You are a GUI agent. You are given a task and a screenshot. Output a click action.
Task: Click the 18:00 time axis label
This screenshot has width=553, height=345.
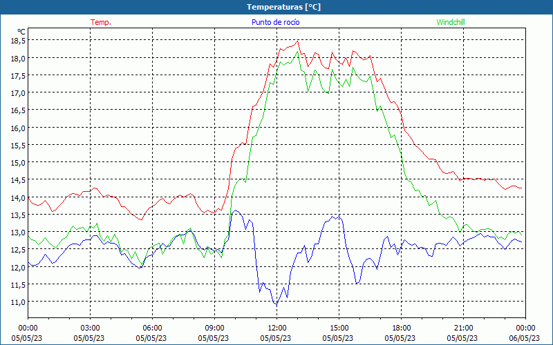pos(402,328)
